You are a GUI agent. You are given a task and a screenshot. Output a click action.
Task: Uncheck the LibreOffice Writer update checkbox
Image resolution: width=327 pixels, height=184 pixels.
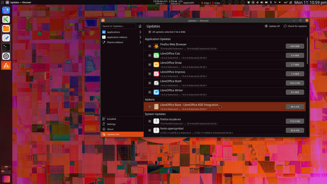pos(149,92)
